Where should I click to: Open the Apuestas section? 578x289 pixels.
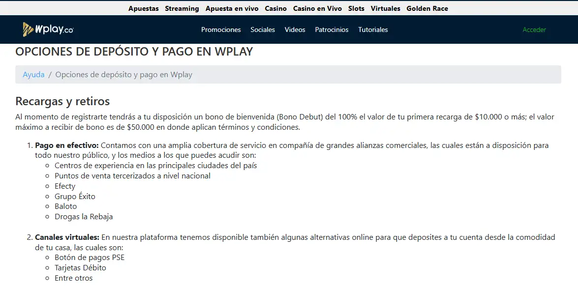click(x=144, y=8)
